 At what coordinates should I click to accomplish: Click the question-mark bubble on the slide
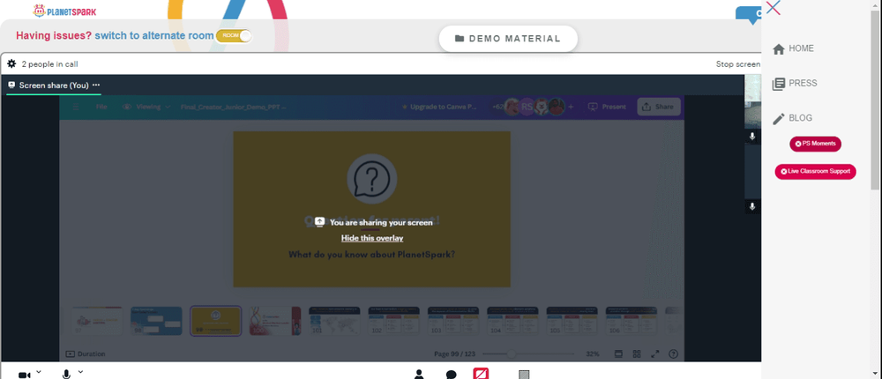pos(372,179)
